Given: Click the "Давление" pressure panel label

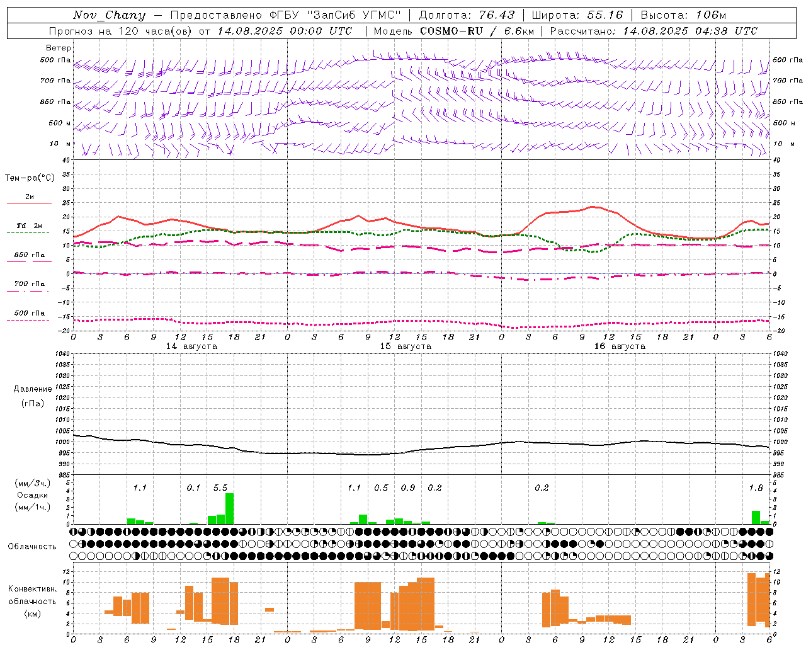Looking at the screenshot, I should (x=33, y=389).
